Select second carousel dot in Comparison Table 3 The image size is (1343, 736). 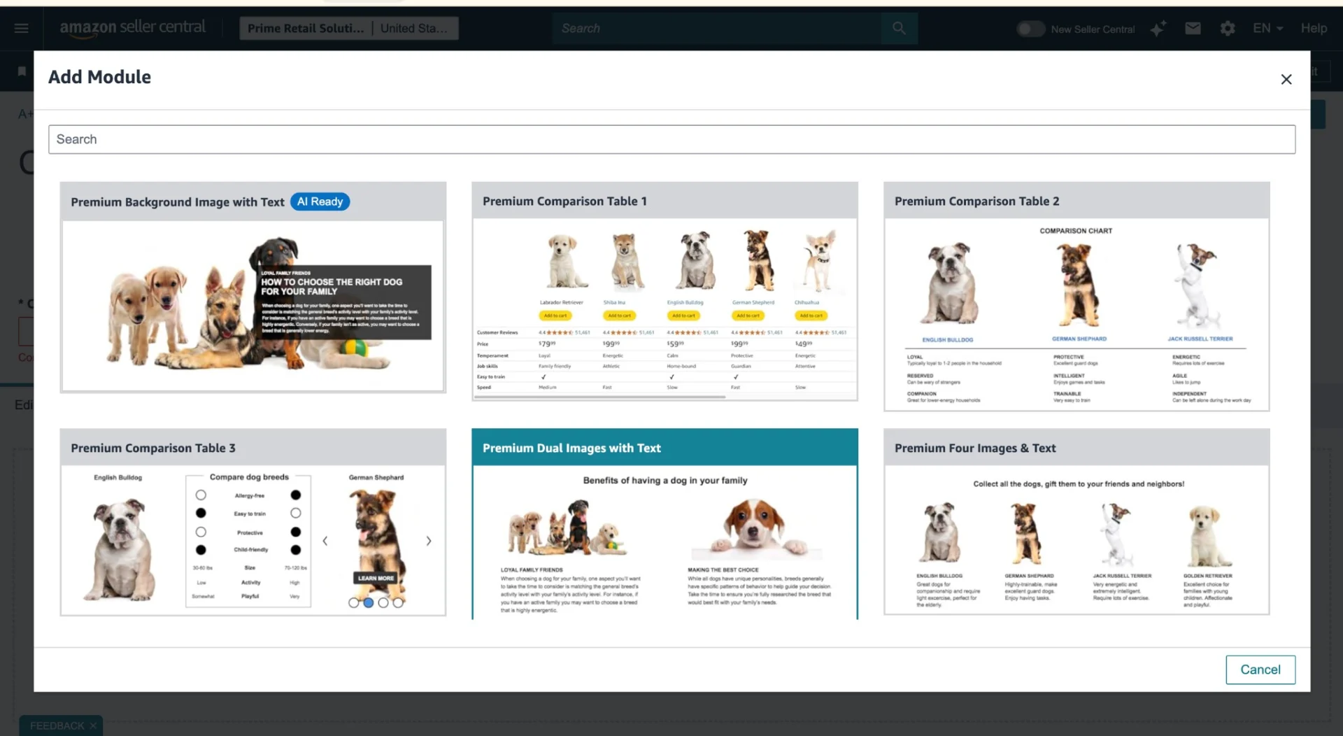(368, 602)
